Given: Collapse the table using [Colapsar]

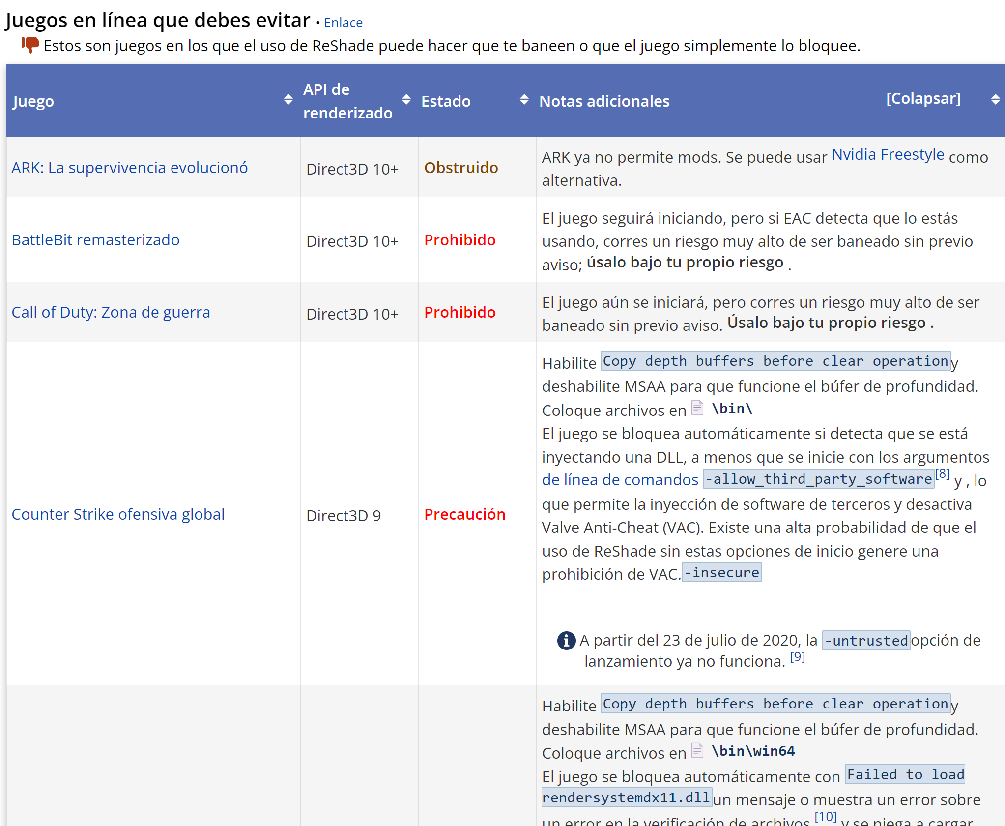Looking at the screenshot, I should pyautogui.click(x=923, y=98).
